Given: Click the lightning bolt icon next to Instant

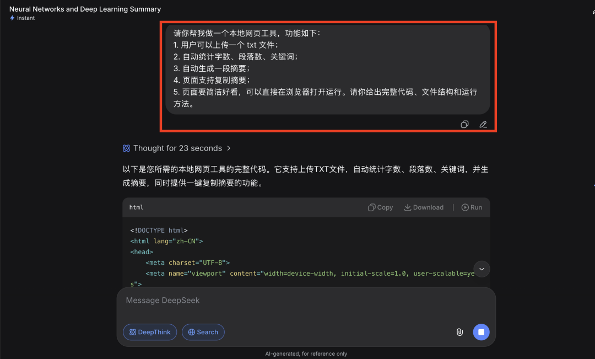Looking at the screenshot, I should click(x=13, y=18).
